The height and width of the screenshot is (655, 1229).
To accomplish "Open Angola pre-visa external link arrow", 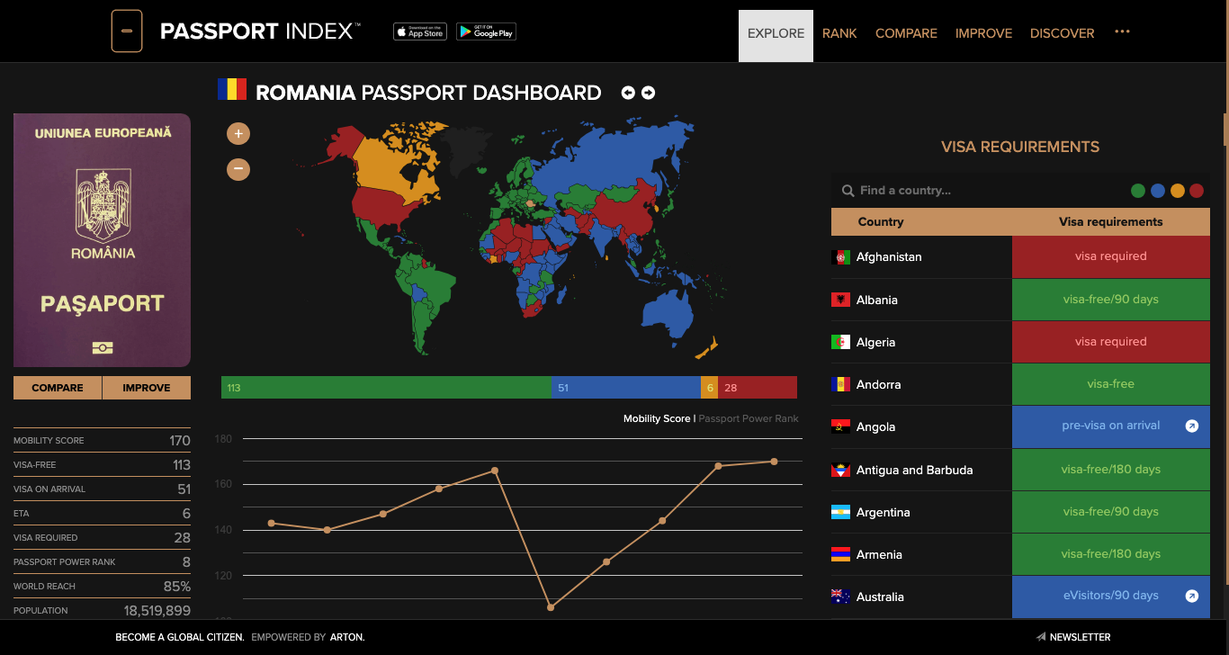I will (1192, 426).
